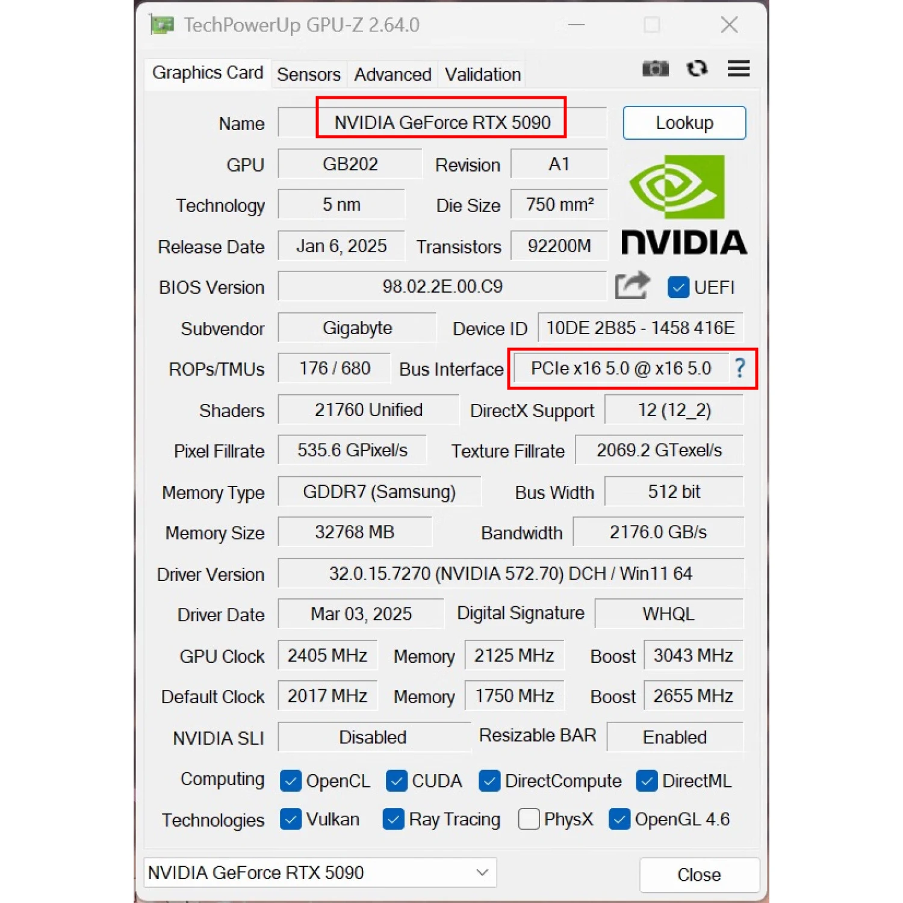Click the Shaders 21760 Unified field

pyautogui.click(x=368, y=410)
